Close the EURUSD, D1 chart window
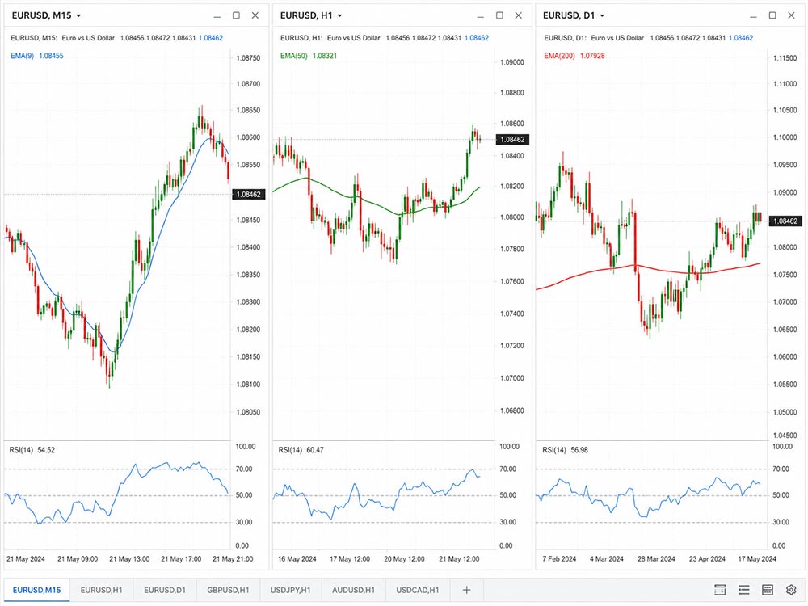Image resolution: width=808 pixels, height=606 pixels. coord(792,15)
